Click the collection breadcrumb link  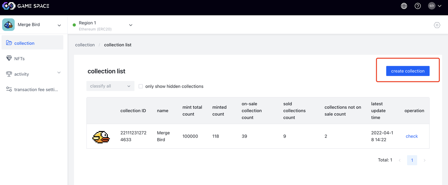[85, 45]
